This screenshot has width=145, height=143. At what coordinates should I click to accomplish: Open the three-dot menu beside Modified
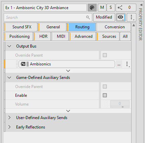[x=132, y=17]
